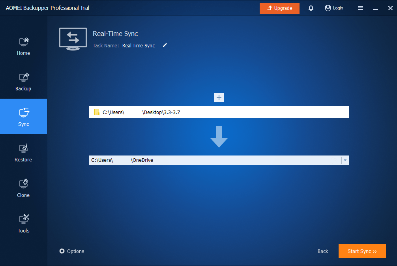This screenshot has height=266, width=397.
Task: Switch to the Clone section
Action: pos(23,187)
